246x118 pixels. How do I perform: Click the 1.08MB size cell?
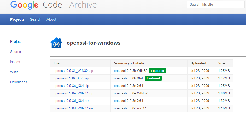tap(224, 93)
